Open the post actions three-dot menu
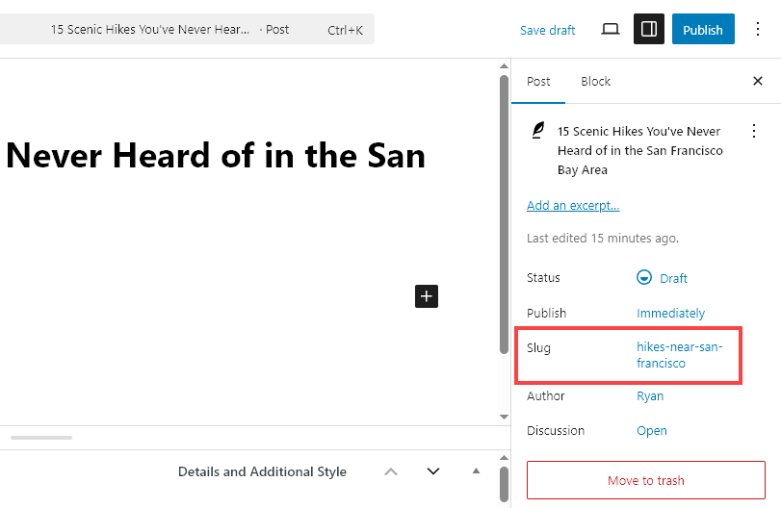The width and height of the screenshot is (781, 508). pyautogui.click(x=754, y=131)
